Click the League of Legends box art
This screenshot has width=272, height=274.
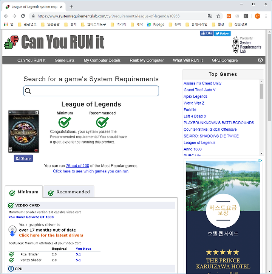(23, 132)
